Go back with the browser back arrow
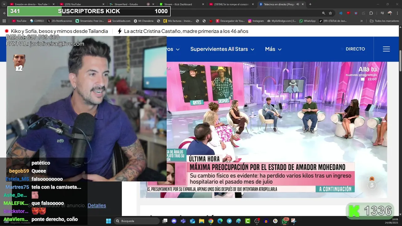This screenshot has width=402, height=226. coord(4,13)
